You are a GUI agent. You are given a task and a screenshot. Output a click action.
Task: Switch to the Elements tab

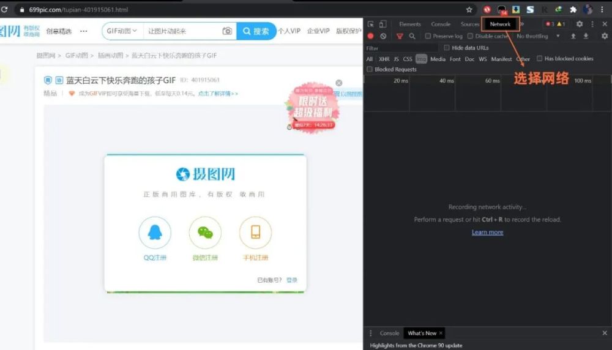coord(410,24)
